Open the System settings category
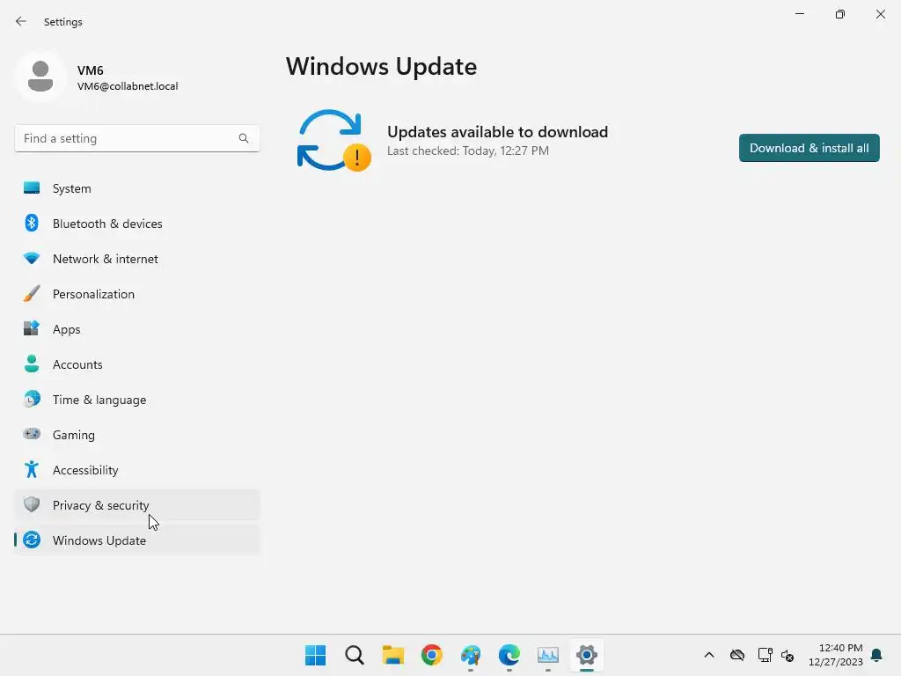This screenshot has width=901, height=676. (136, 188)
